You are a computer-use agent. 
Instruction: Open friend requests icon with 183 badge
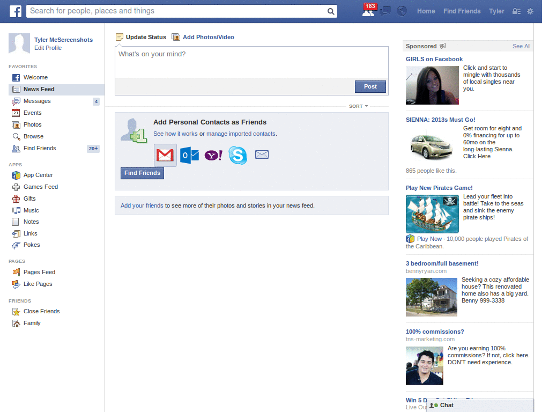369,10
